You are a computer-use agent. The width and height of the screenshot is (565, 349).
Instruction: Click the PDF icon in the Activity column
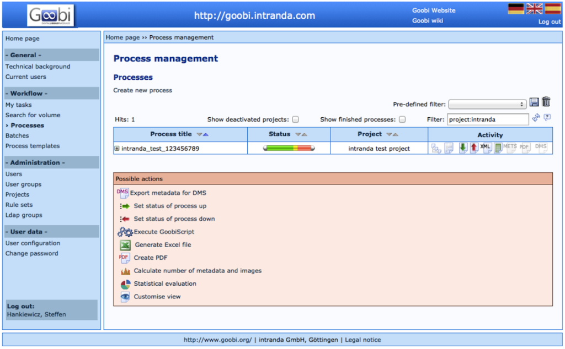(525, 148)
